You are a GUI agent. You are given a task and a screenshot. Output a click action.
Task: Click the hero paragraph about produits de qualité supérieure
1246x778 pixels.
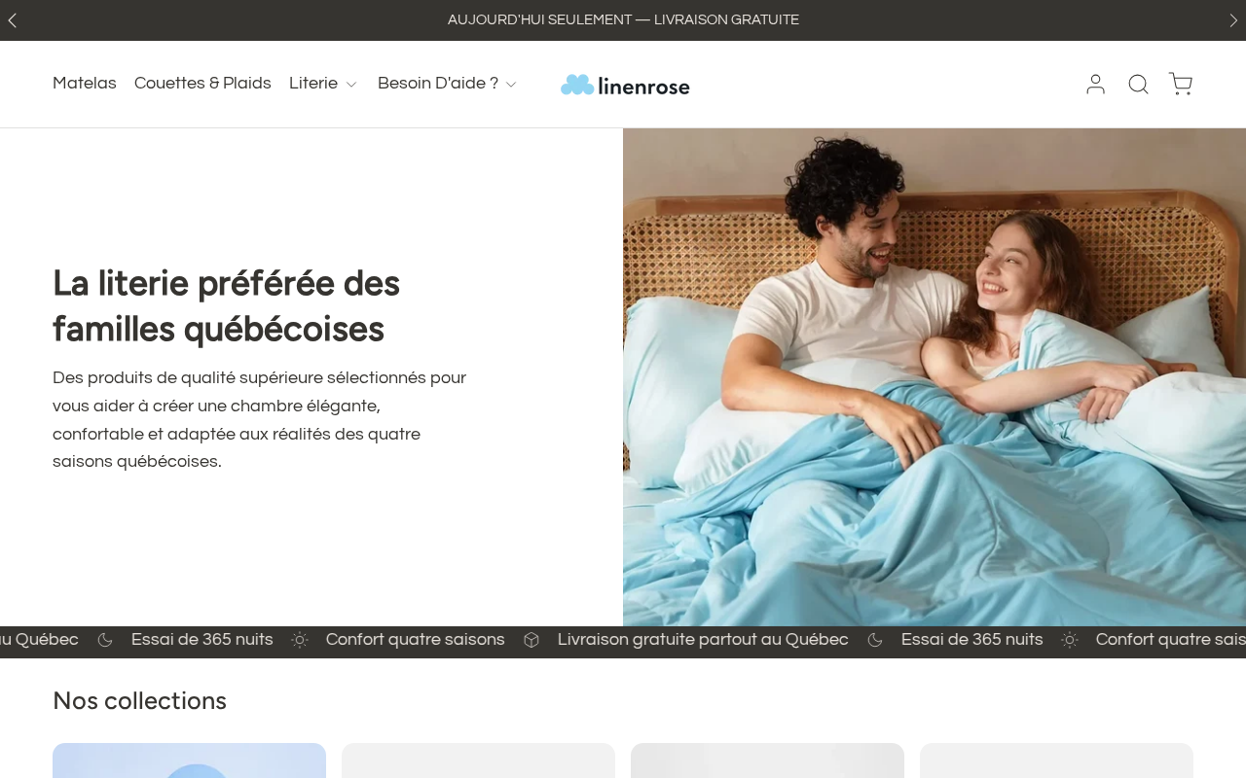(x=260, y=419)
